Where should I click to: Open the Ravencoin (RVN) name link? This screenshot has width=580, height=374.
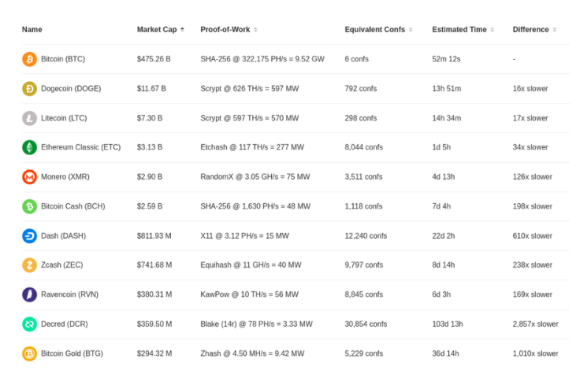(x=69, y=294)
